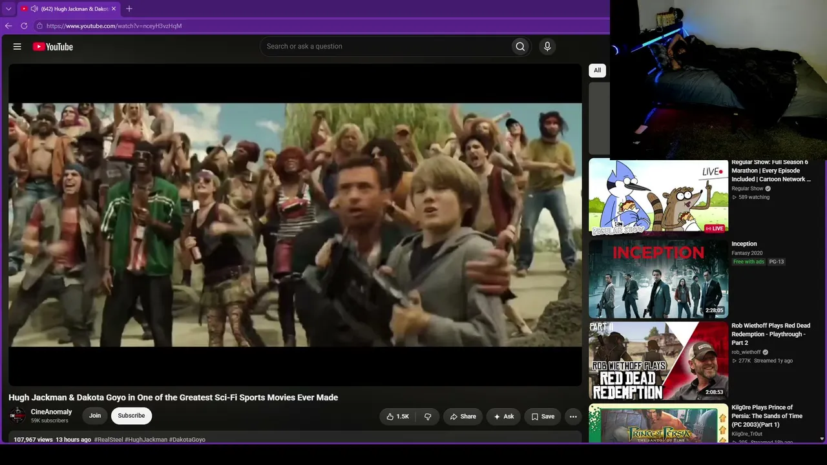Image resolution: width=827 pixels, height=465 pixels.
Task: Subscribe to the CineAnomaly channel
Action: (131, 416)
